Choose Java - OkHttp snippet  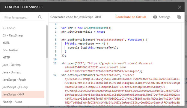tap(12, 65)
